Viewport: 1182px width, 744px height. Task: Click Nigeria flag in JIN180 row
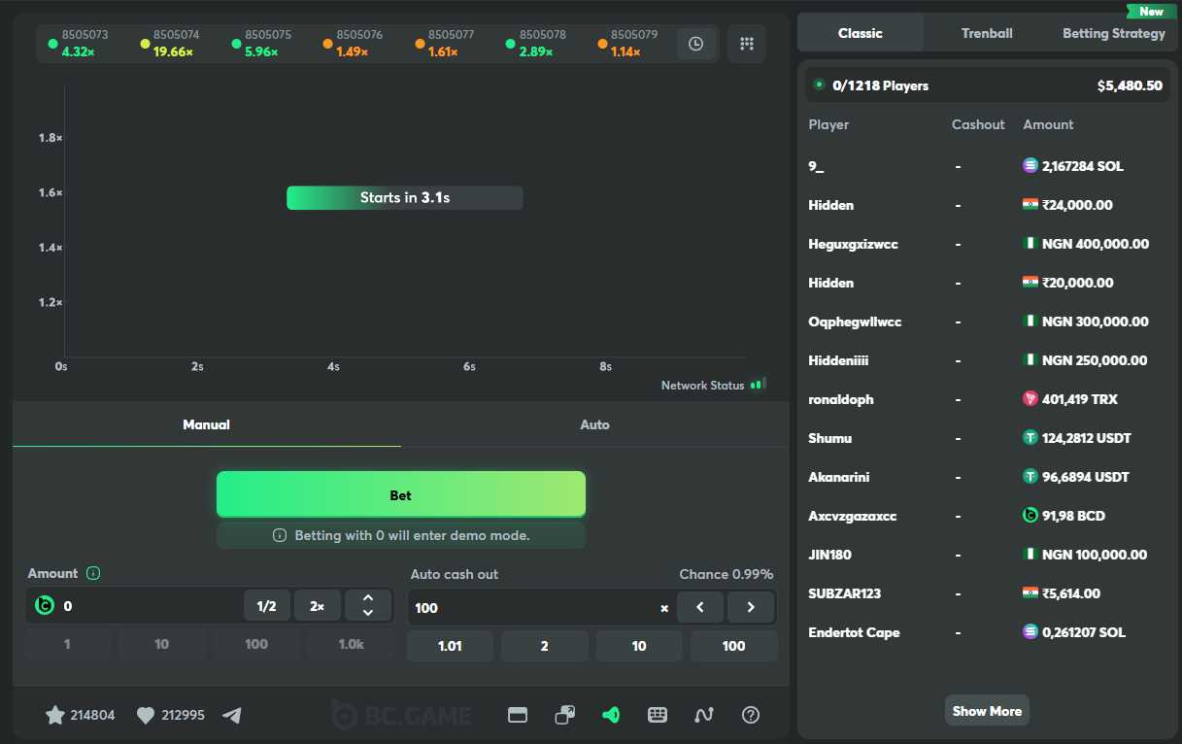pos(1030,555)
